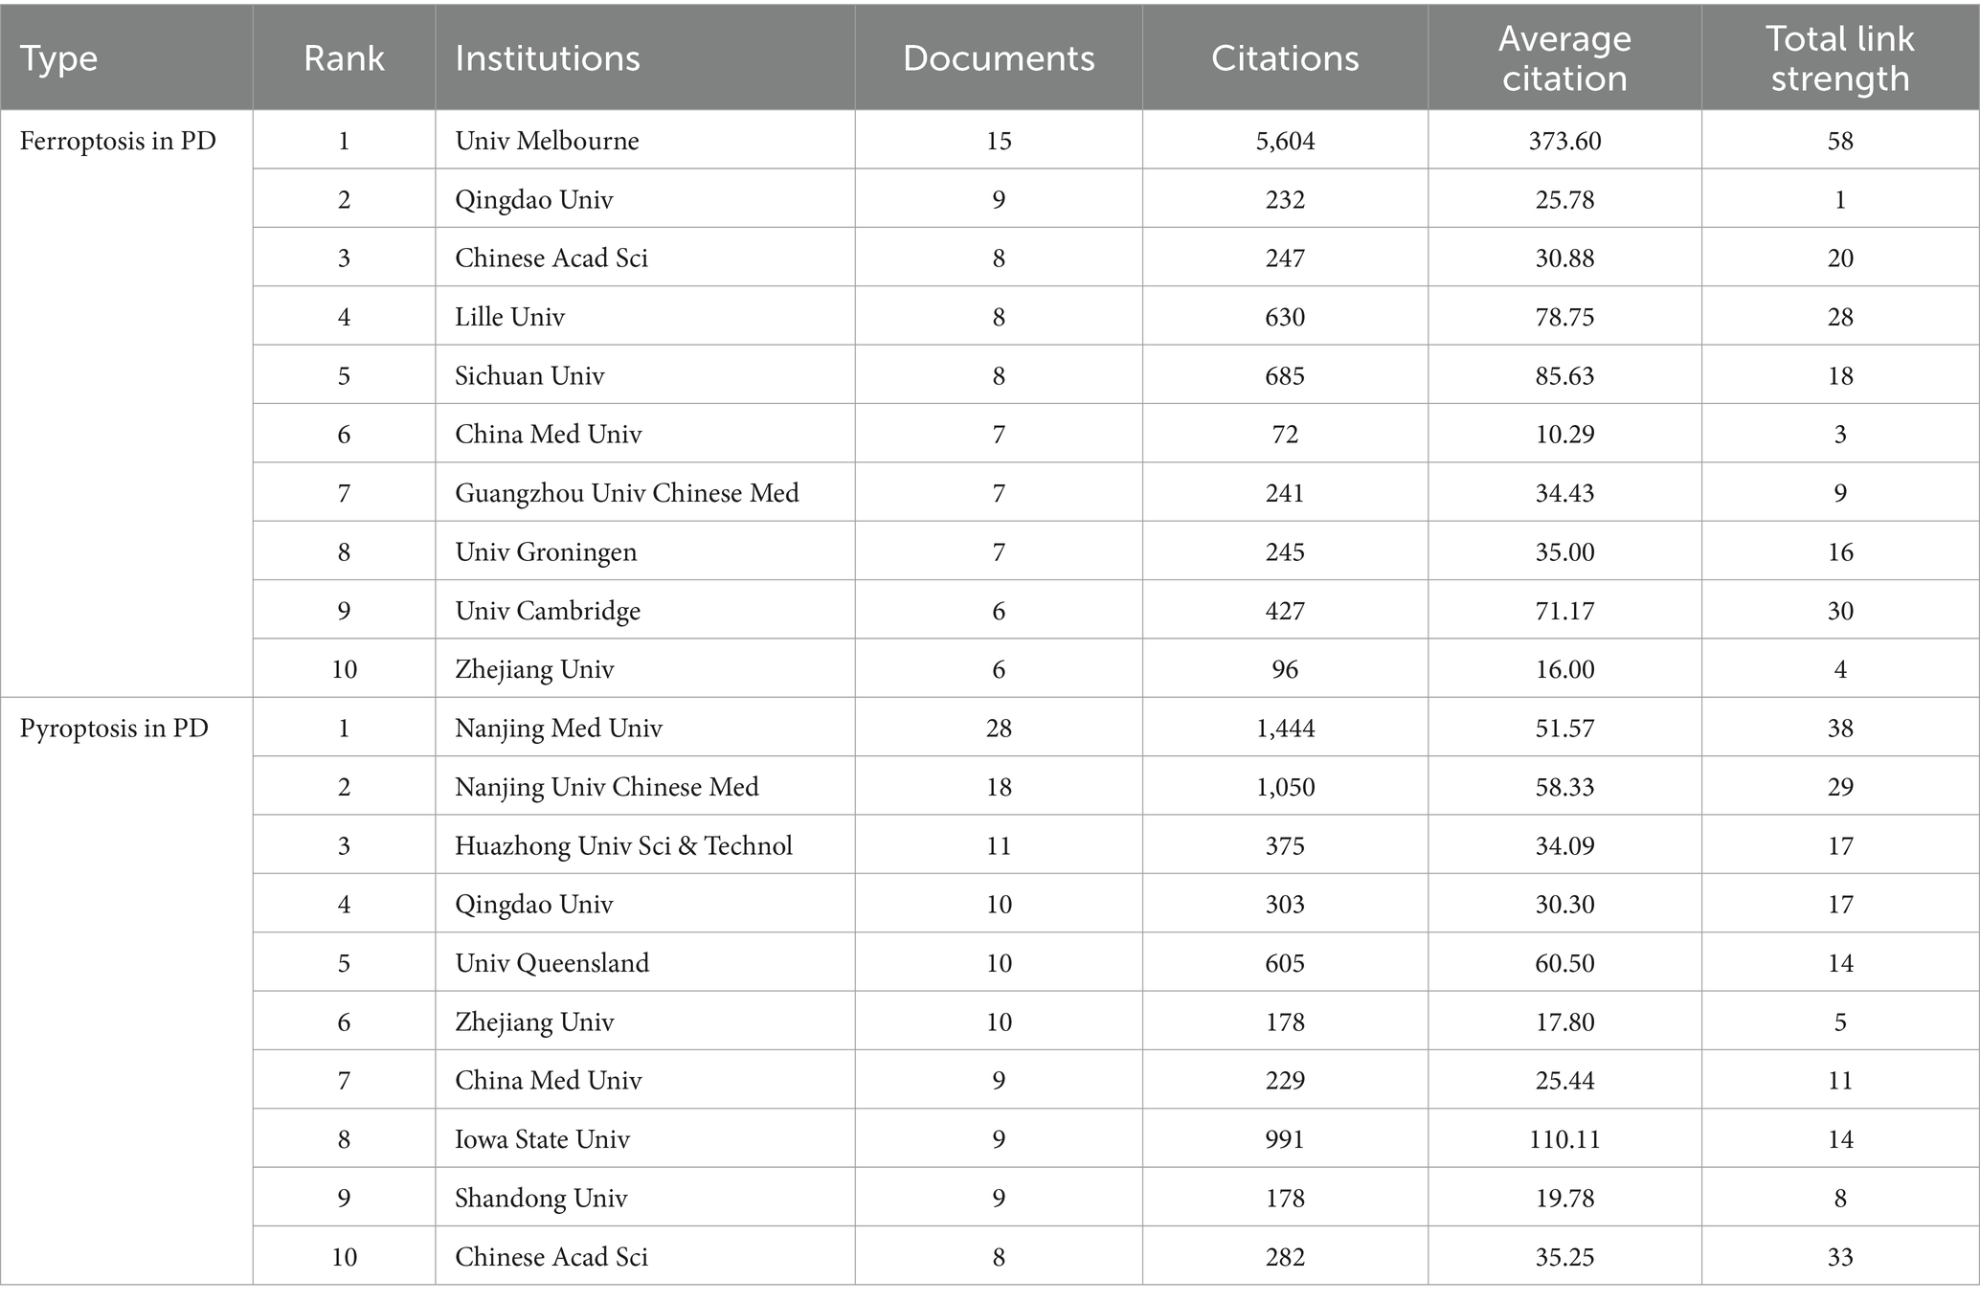Click the average citation value '34.09'
Screen dimensions: 1980x1302
click(1564, 846)
